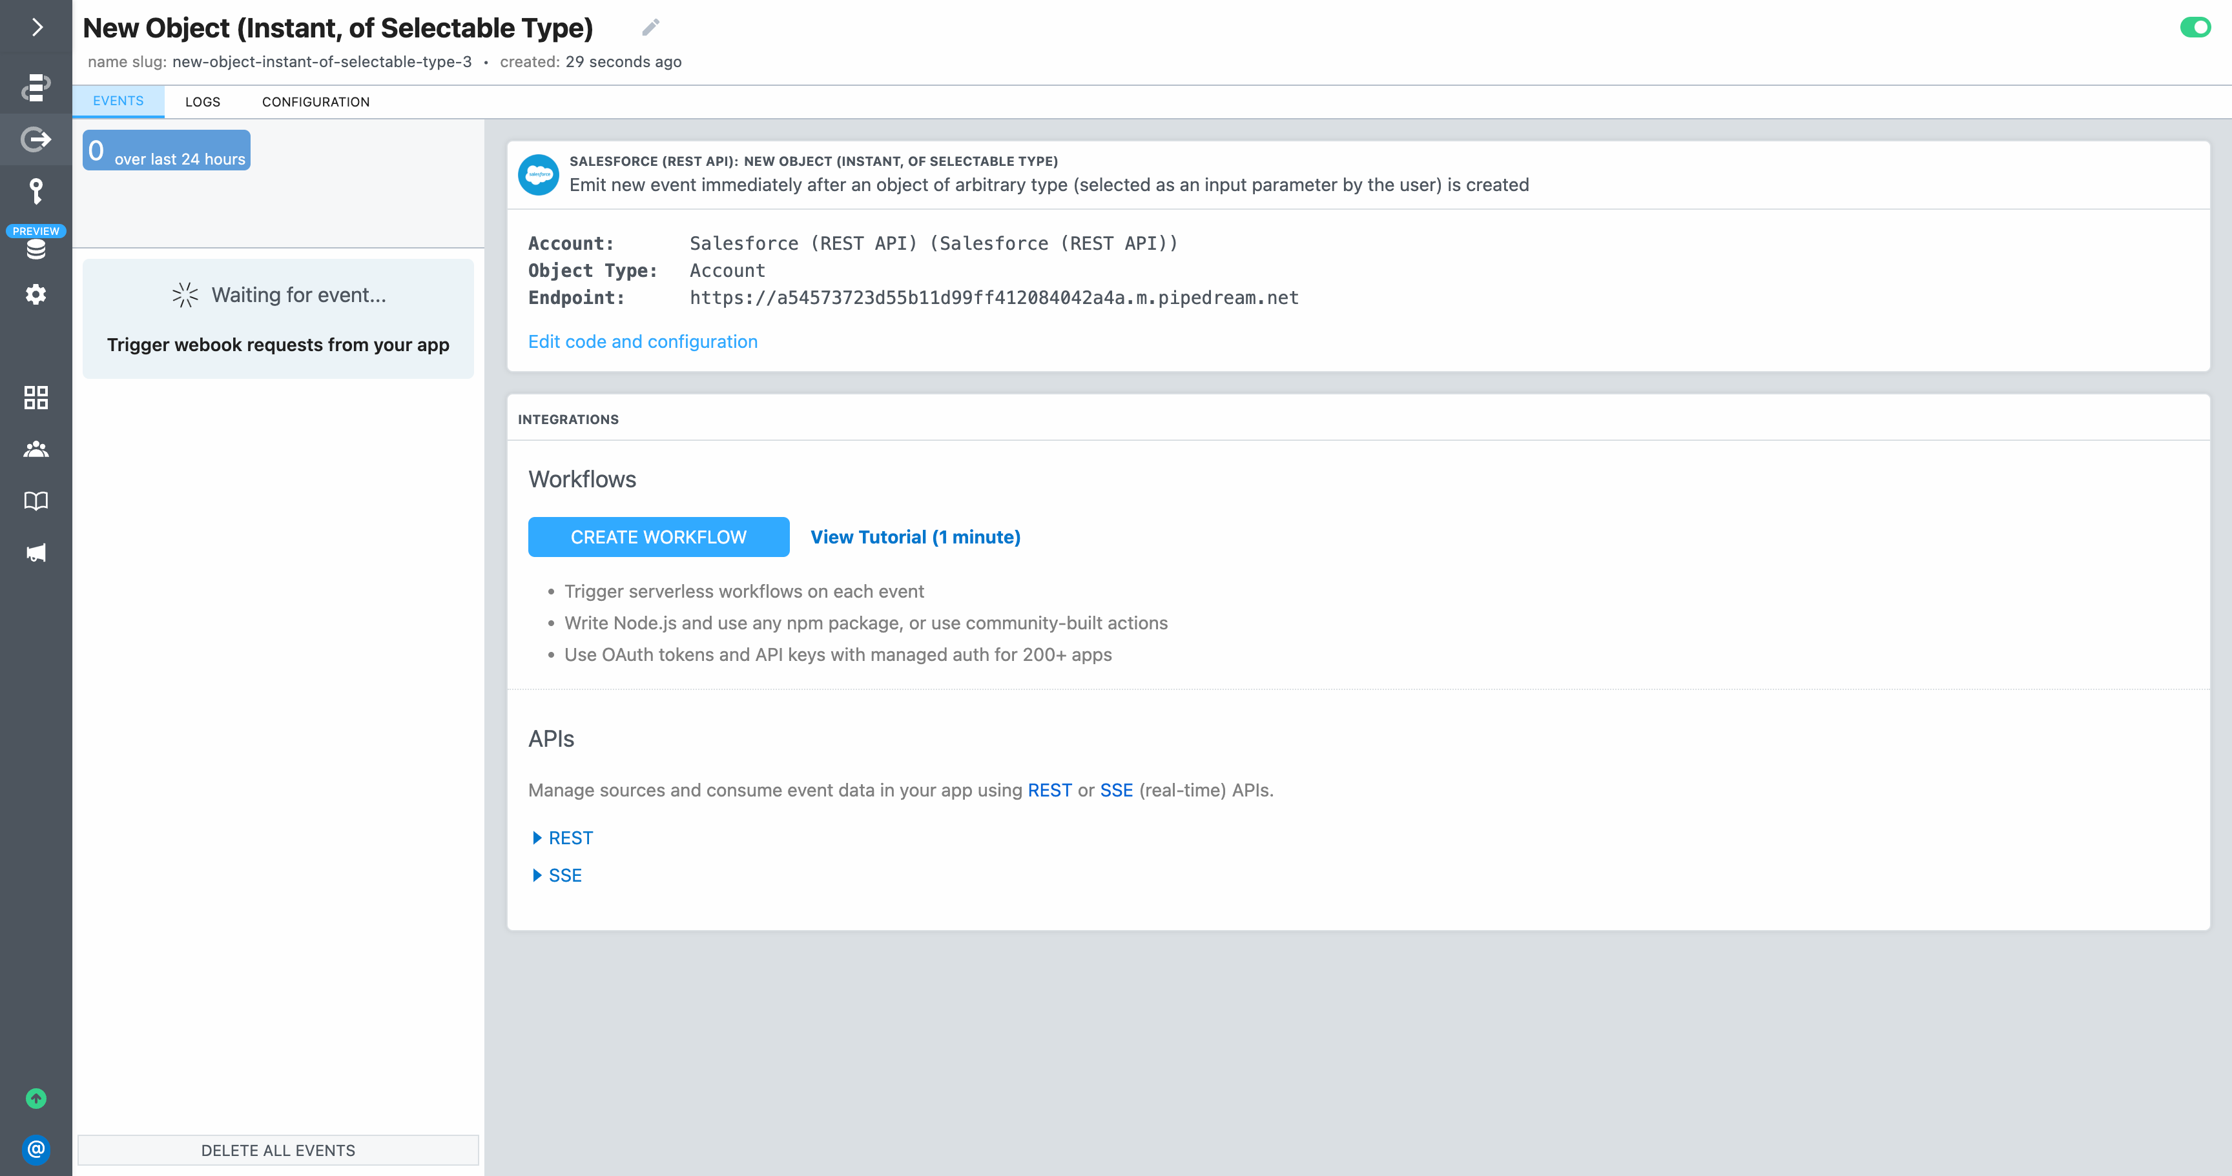Open the API keys panel via key icon
The width and height of the screenshot is (2232, 1176).
(36, 190)
